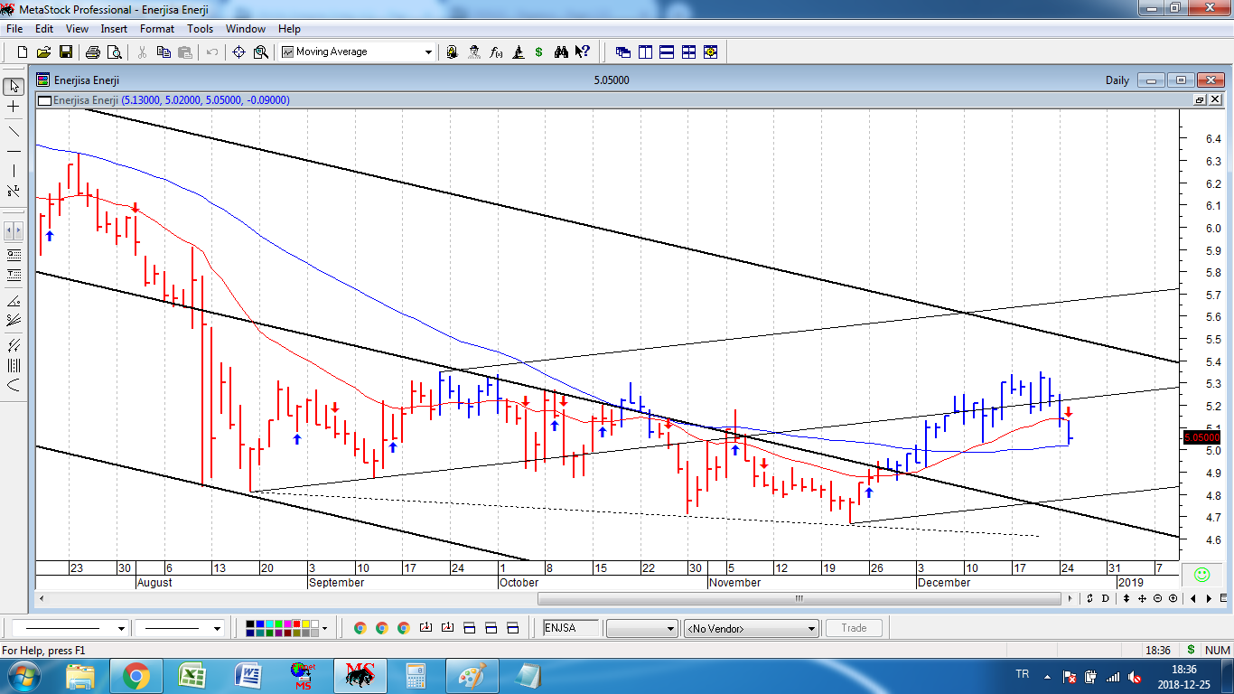This screenshot has height=694, width=1234.
Task: Select the vertical line drawing tool
Action: tap(14, 171)
